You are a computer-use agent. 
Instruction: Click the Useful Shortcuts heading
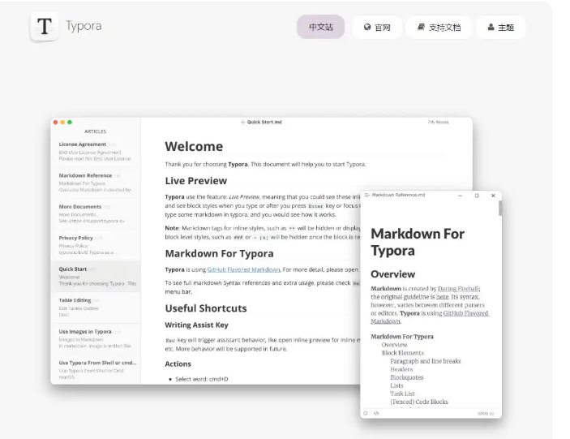[206, 308]
